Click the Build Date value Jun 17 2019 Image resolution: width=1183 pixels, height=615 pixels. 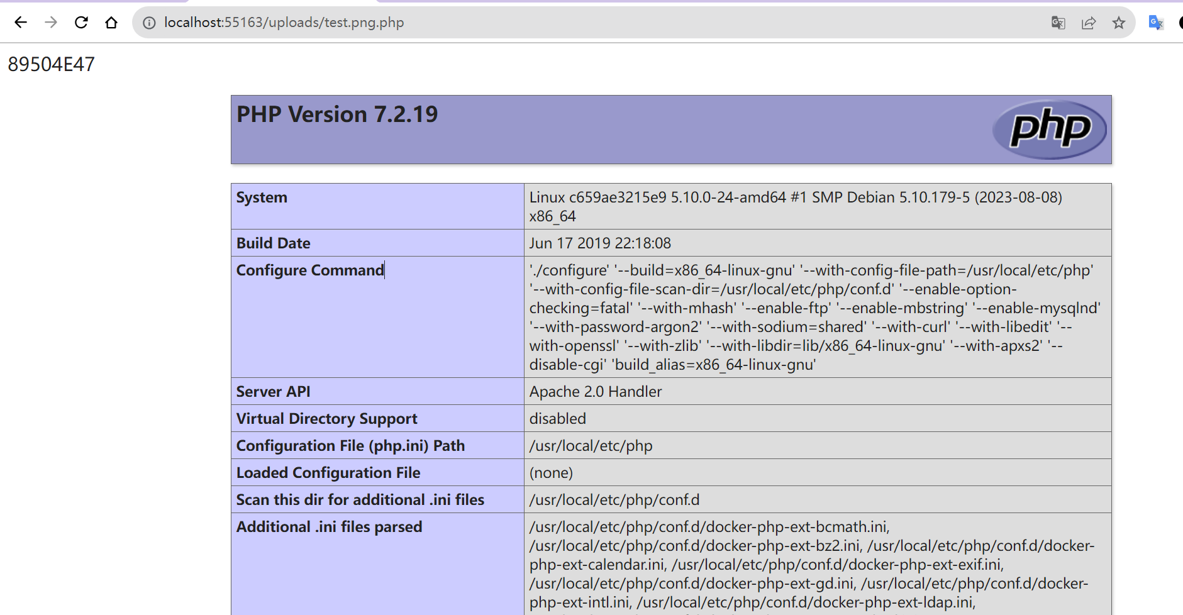click(600, 243)
